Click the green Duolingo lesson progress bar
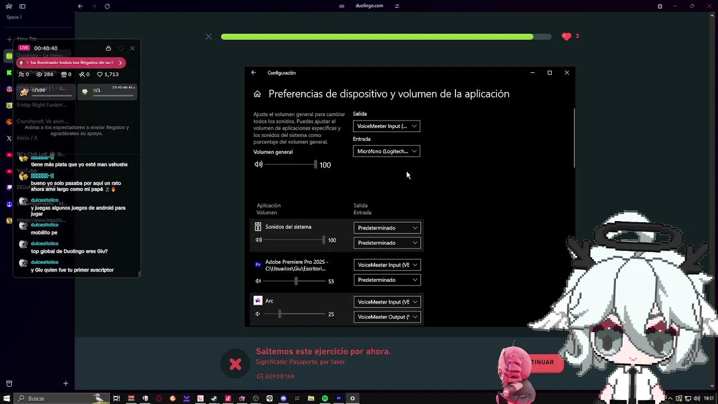 [x=386, y=36]
